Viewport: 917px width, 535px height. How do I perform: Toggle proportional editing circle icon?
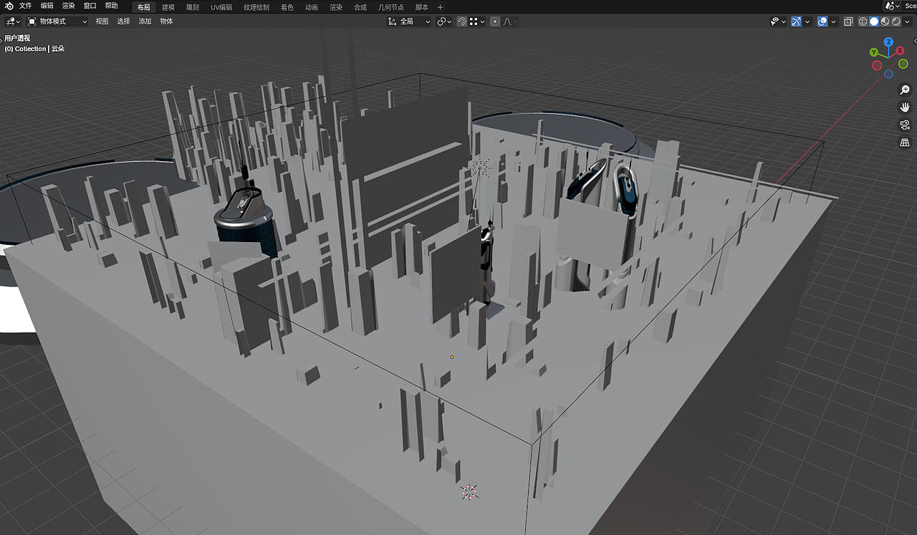[495, 21]
